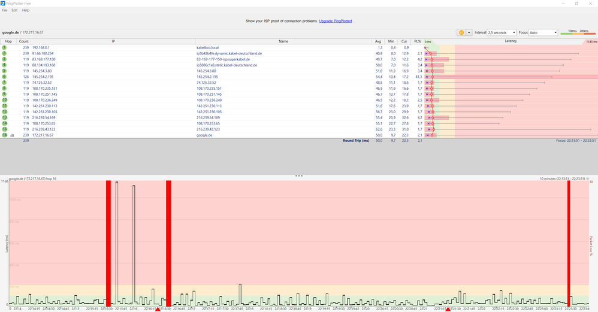Sort by the Hop column header
Screen dimensions: 598x312
click(x=8, y=41)
